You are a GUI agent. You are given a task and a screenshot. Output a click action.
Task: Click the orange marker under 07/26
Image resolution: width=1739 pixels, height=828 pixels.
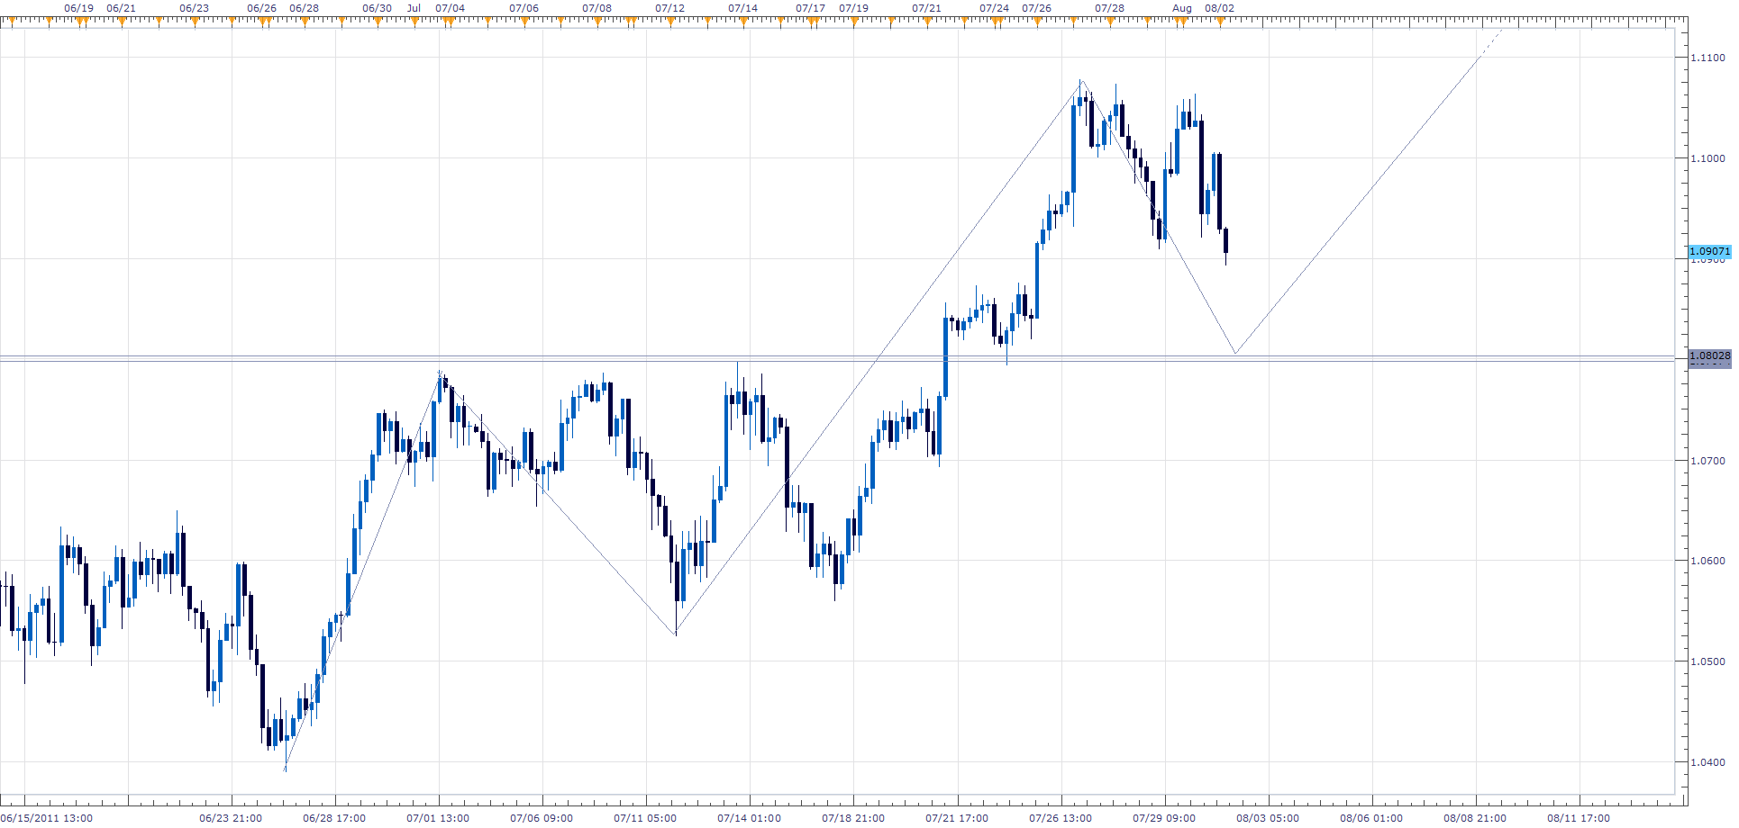(x=1036, y=22)
